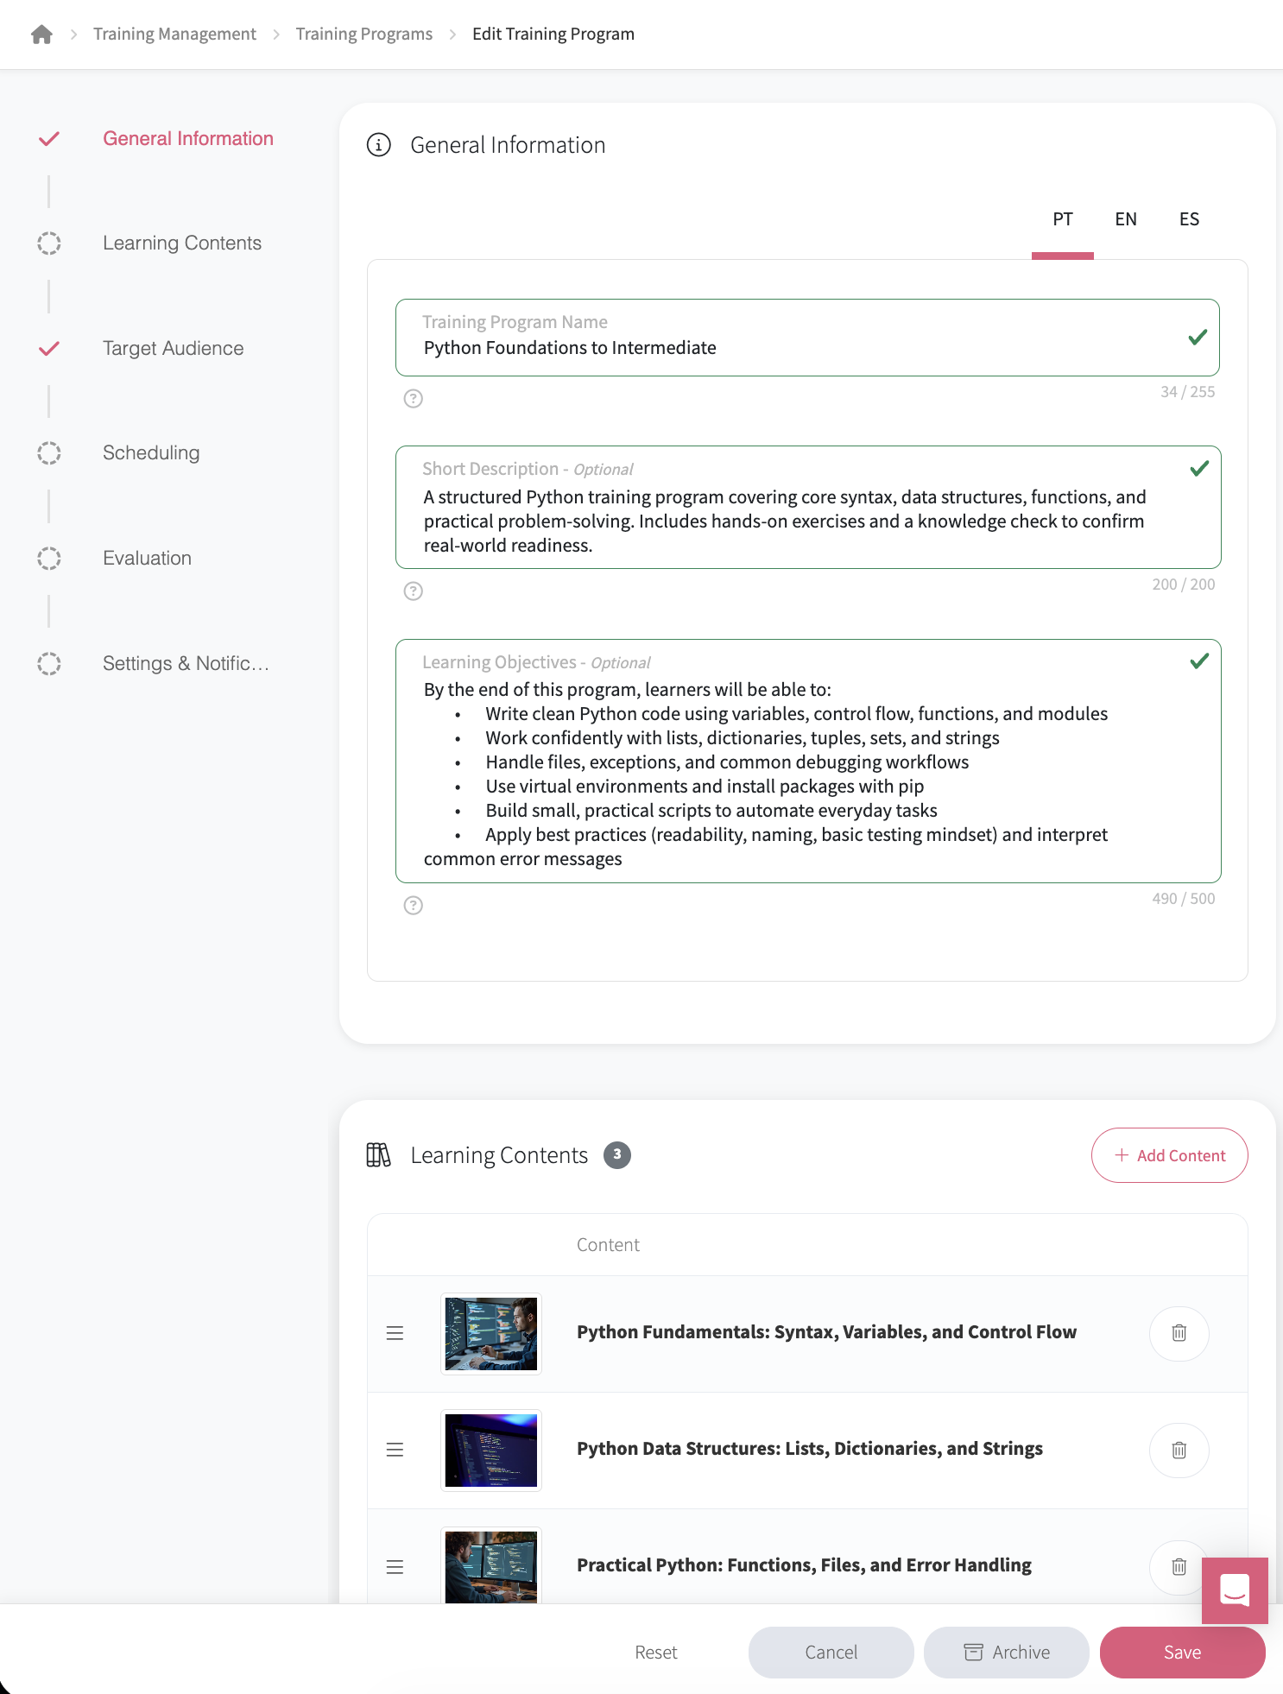Navigate to the Scheduling step
This screenshot has width=1283, height=1694.
point(151,453)
